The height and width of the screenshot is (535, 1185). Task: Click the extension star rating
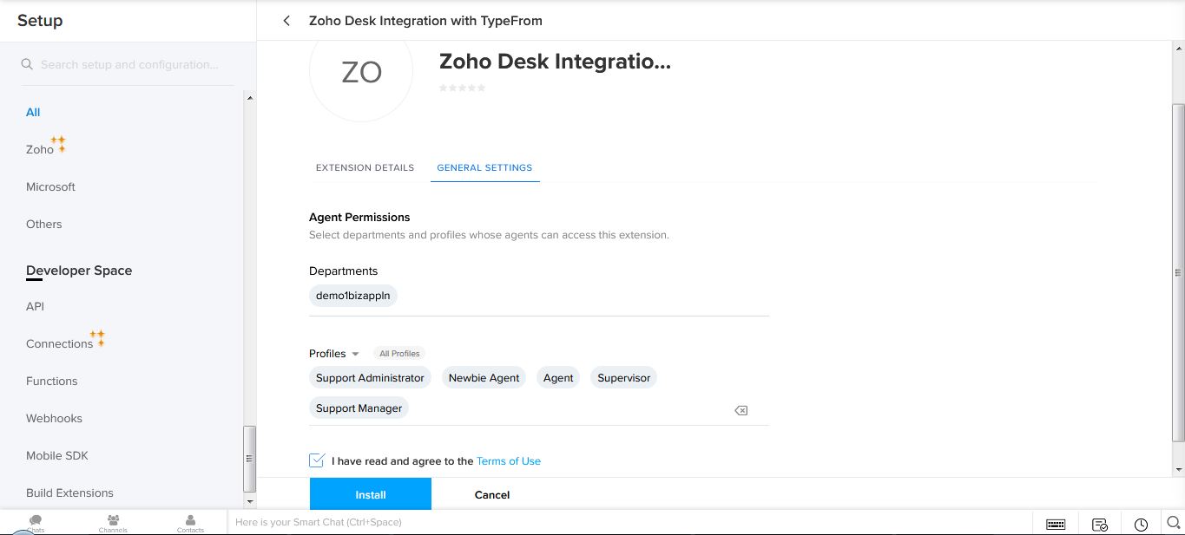(462, 88)
